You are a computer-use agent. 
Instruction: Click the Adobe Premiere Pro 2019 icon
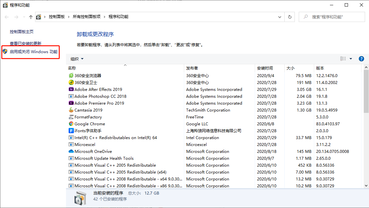[71, 103]
